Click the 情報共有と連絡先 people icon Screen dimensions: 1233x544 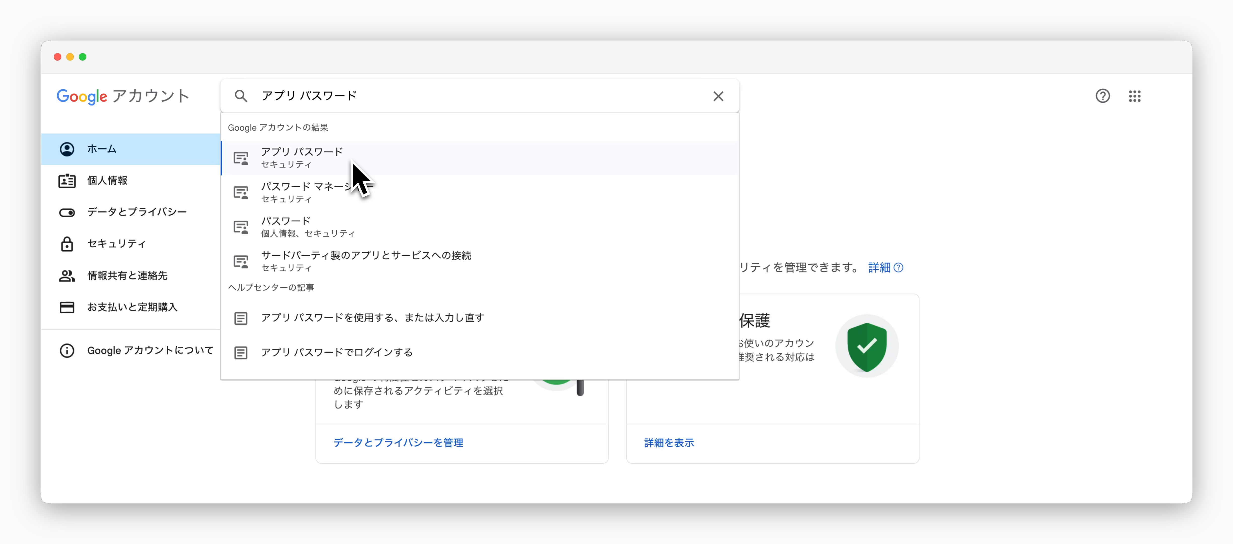pyautogui.click(x=67, y=275)
